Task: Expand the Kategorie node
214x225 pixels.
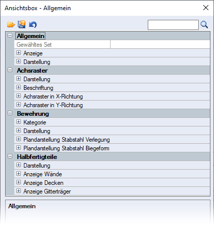Action: click(x=19, y=122)
